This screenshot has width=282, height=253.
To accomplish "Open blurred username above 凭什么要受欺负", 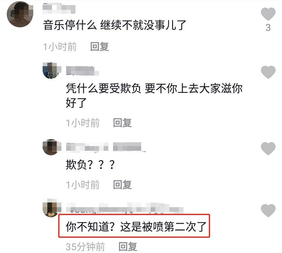I will coord(83,70).
